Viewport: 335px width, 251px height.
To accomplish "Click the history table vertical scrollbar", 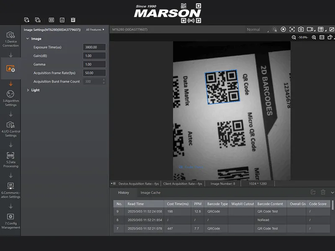I will (332, 205).
